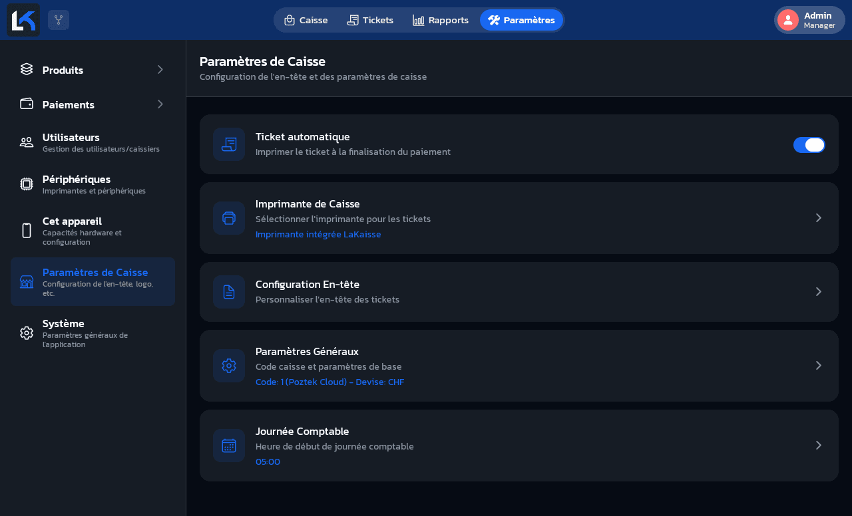
Task: Click the Cet appareil label in sidebar
Action: coord(72,221)
